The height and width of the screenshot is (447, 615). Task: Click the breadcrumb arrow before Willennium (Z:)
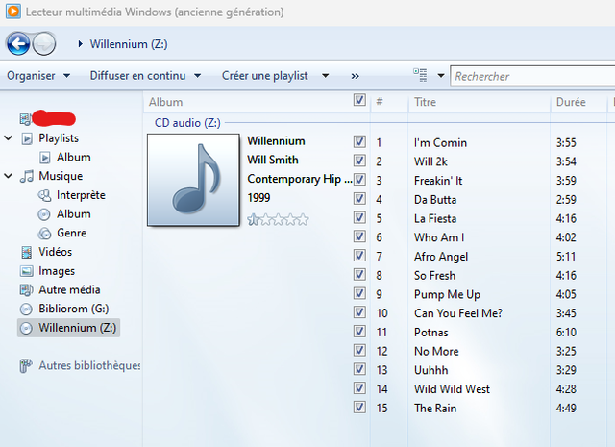click(80, 44)
